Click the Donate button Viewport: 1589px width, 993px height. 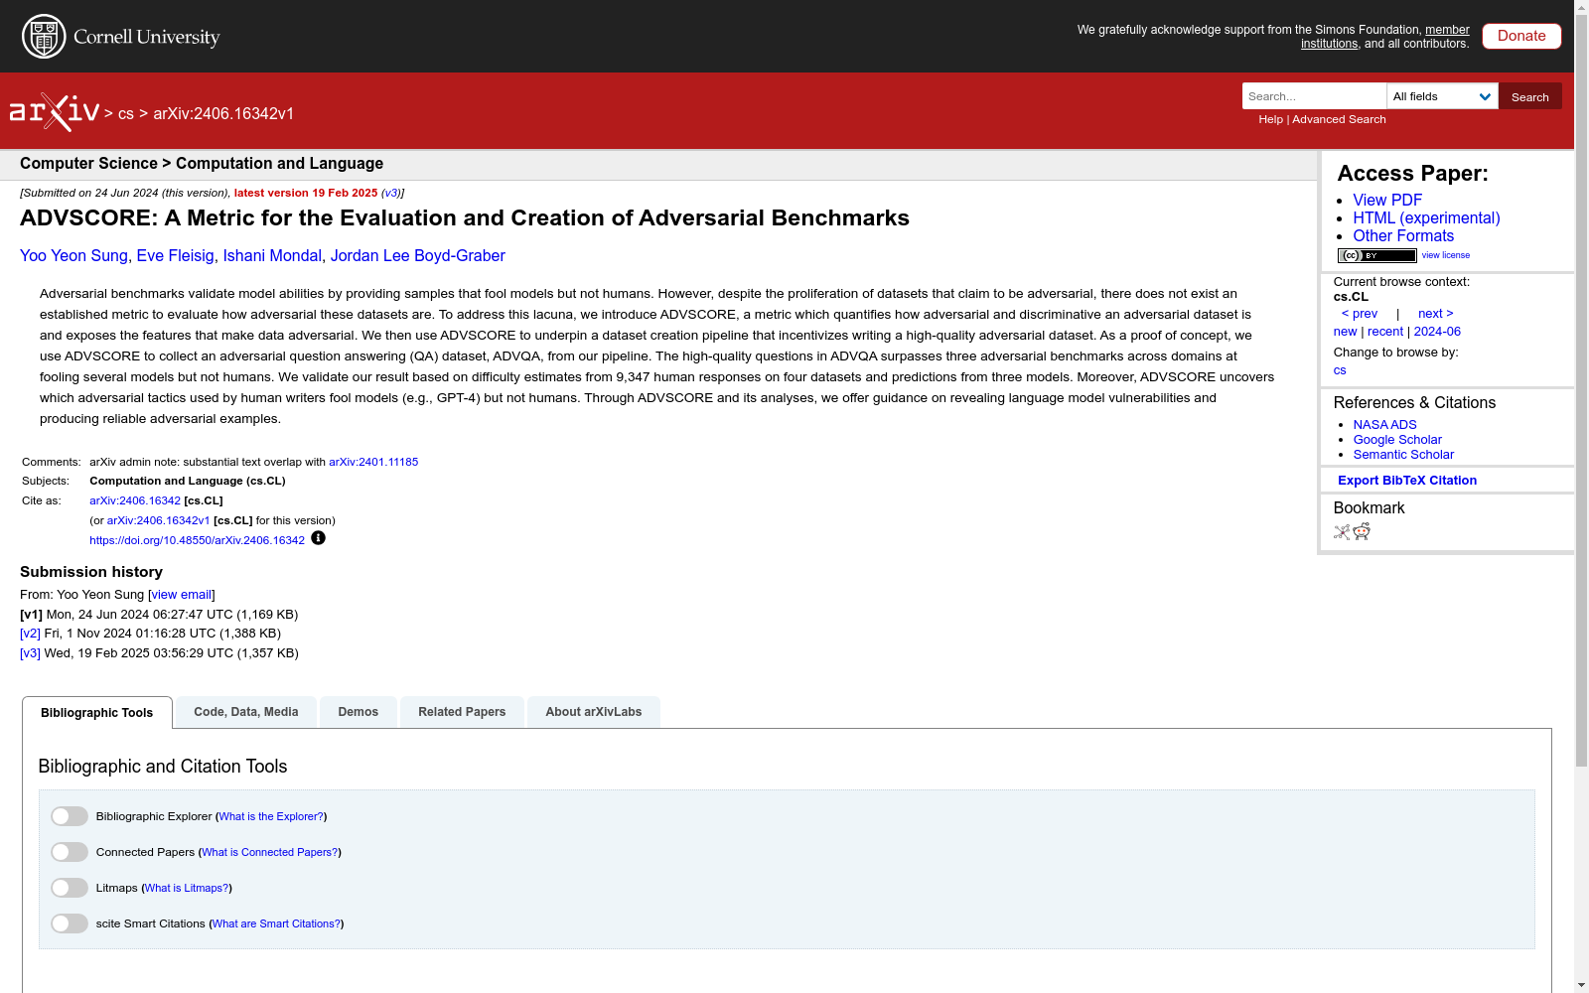point(1521,36)
